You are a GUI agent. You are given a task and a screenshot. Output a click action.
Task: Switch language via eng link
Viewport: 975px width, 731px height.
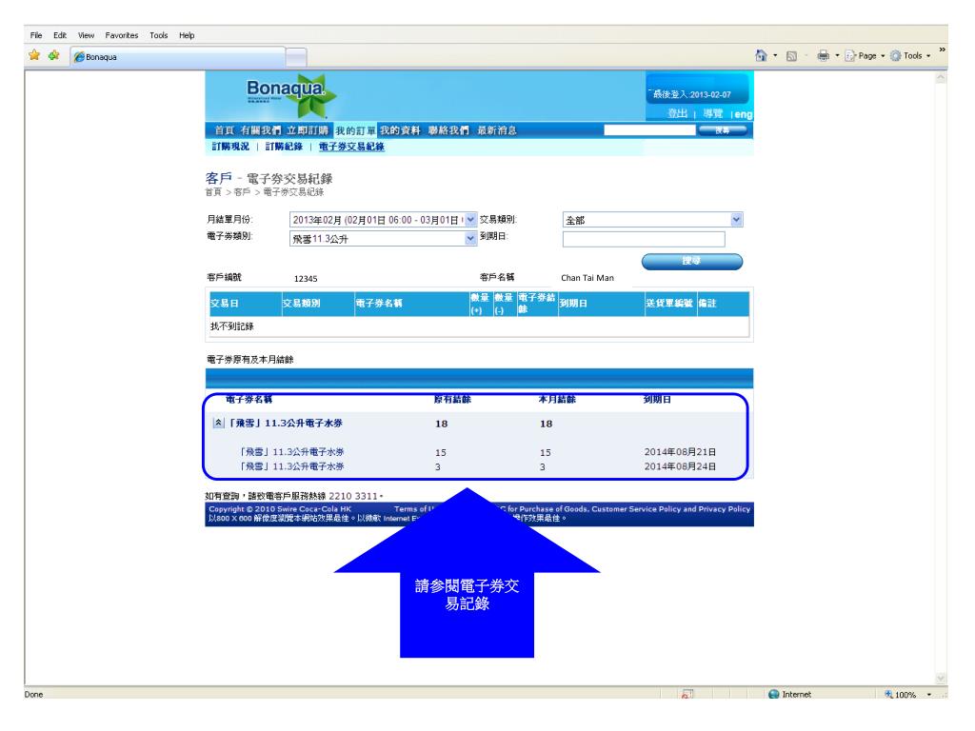pos(743,114)
